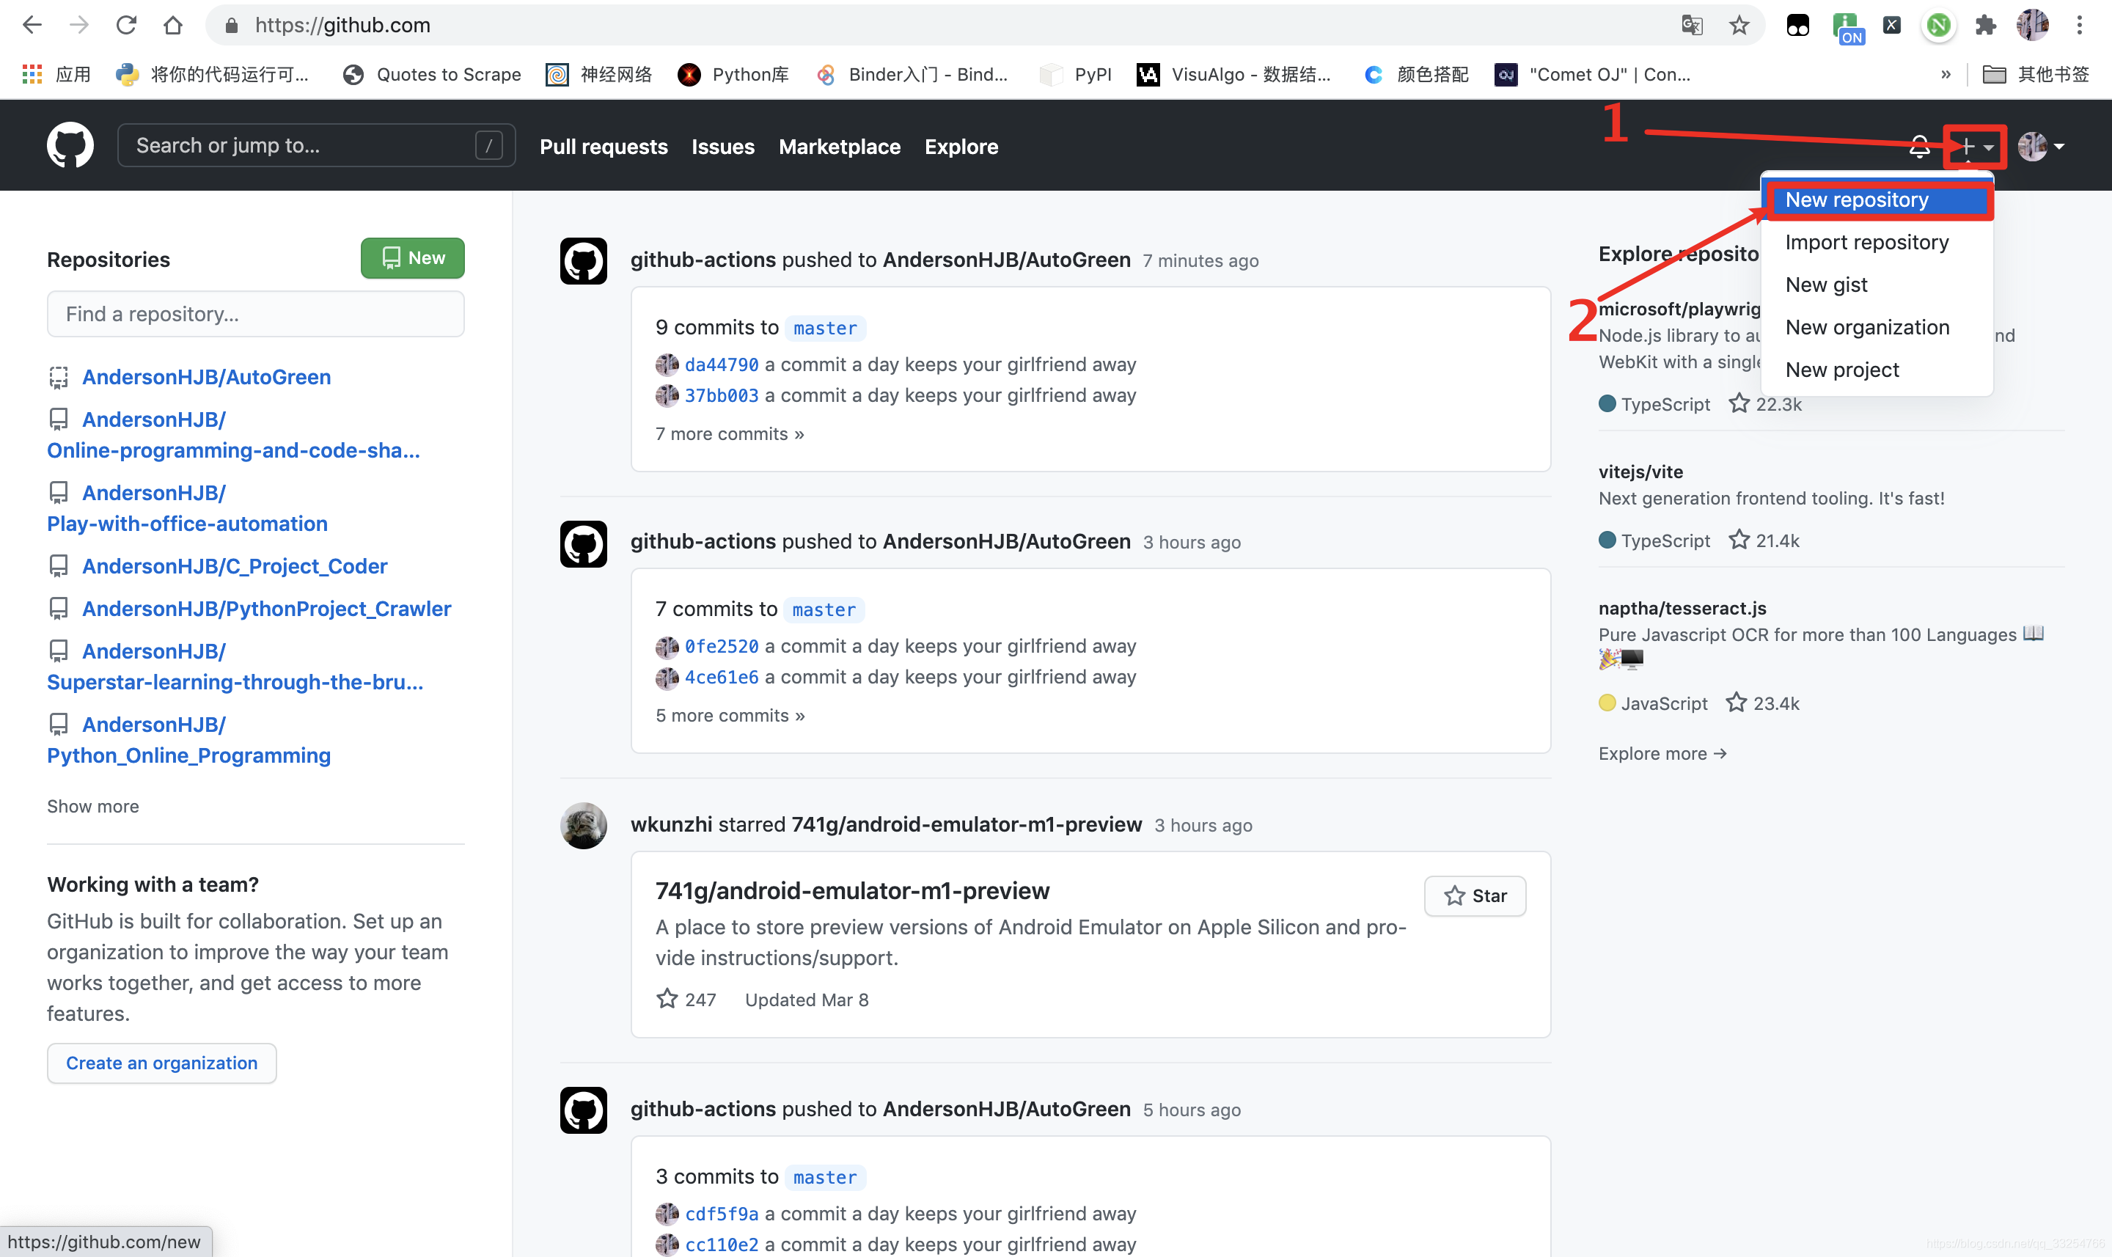Expand New project option
This screenshot has width=2112, height=1257.
(1843, 370)
